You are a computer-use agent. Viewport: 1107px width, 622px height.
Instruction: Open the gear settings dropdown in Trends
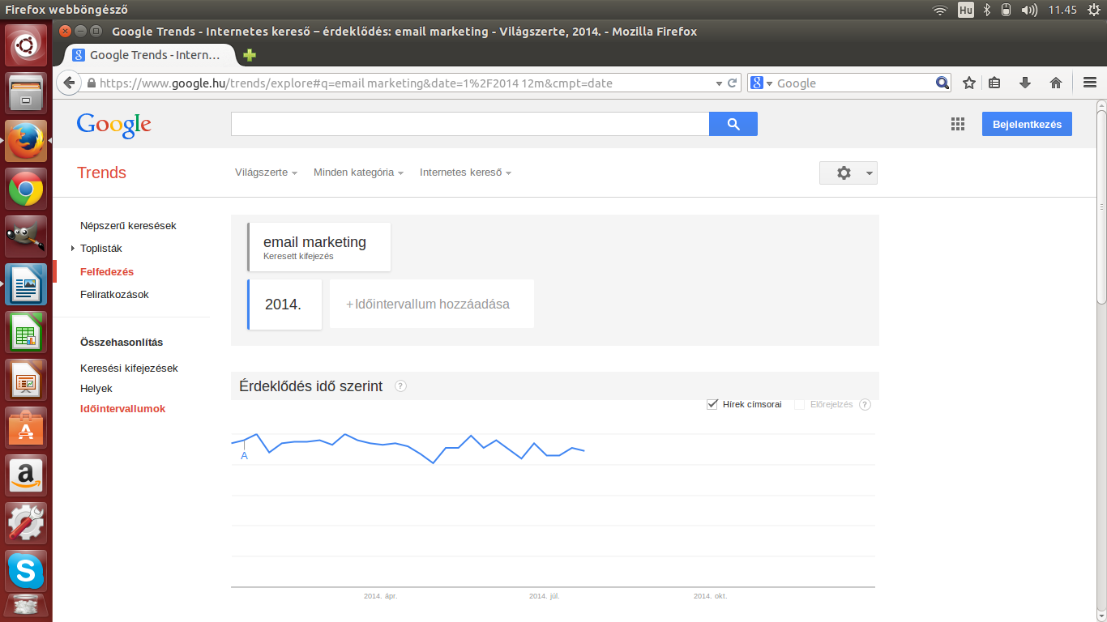tap(848, 173)
